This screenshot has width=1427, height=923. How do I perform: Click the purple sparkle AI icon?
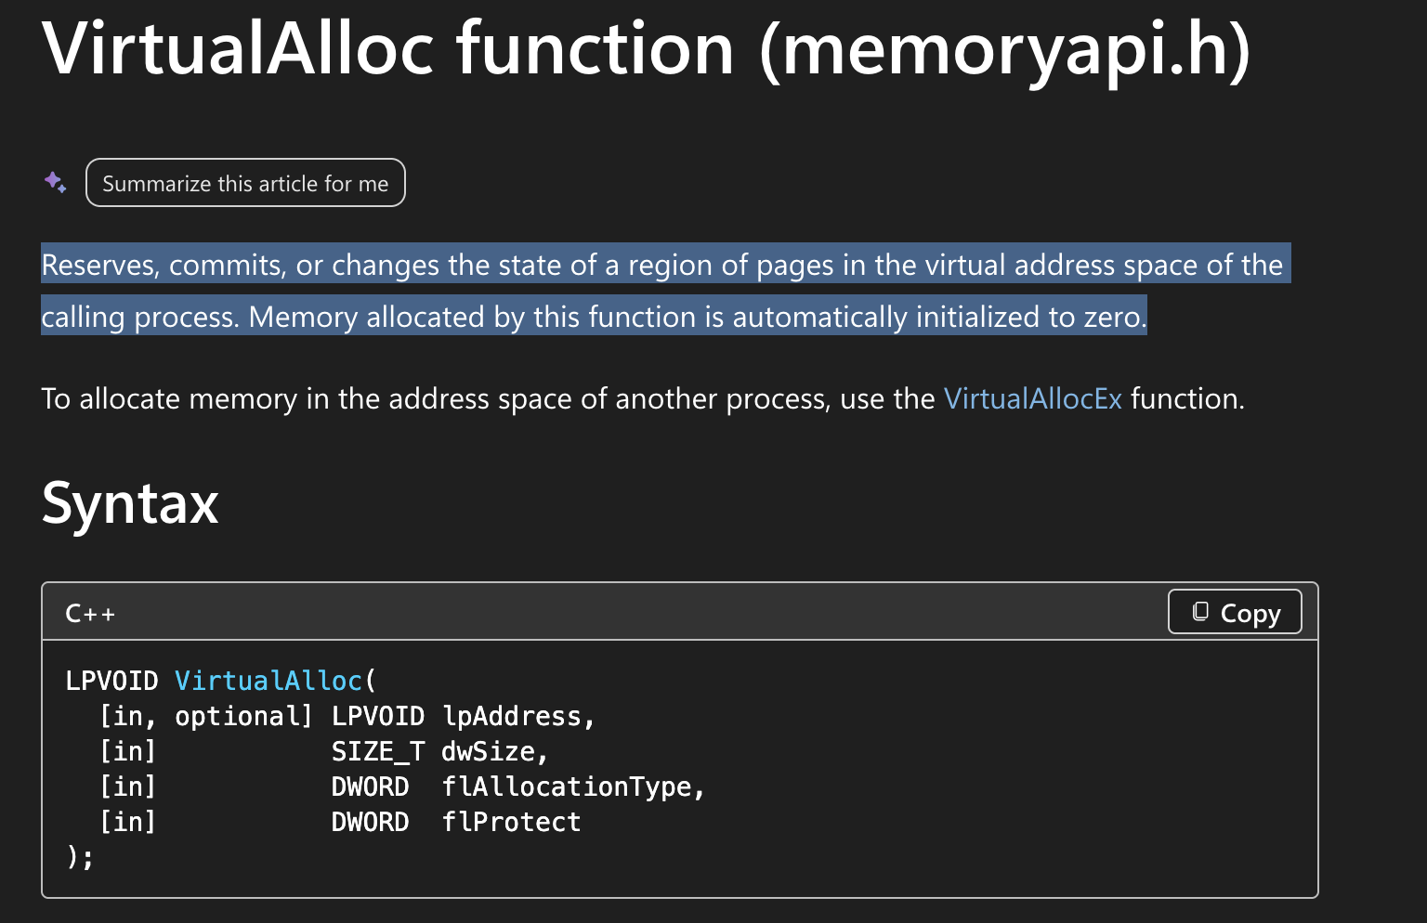pos(55,182)
